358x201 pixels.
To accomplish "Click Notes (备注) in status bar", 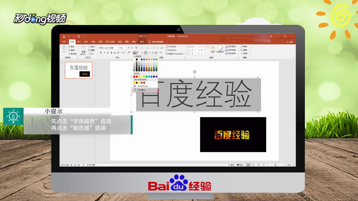I will pos(231,165).
